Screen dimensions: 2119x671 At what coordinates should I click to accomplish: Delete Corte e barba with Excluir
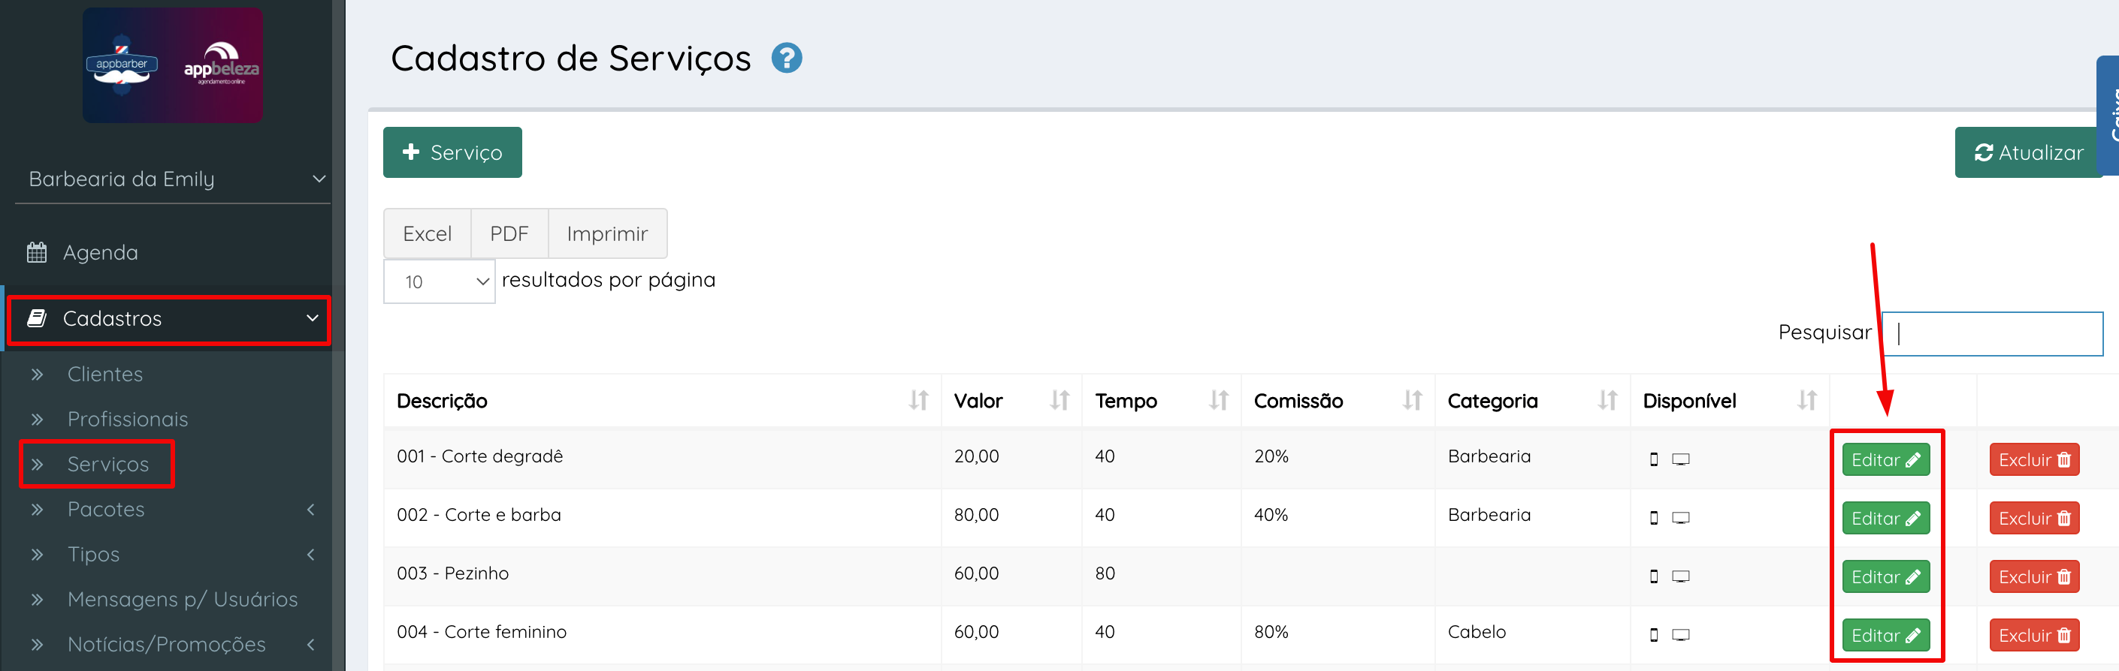tap(2033, 518)
